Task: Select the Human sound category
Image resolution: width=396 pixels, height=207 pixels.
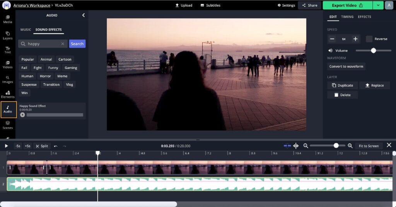Action: tap(27, 76)
